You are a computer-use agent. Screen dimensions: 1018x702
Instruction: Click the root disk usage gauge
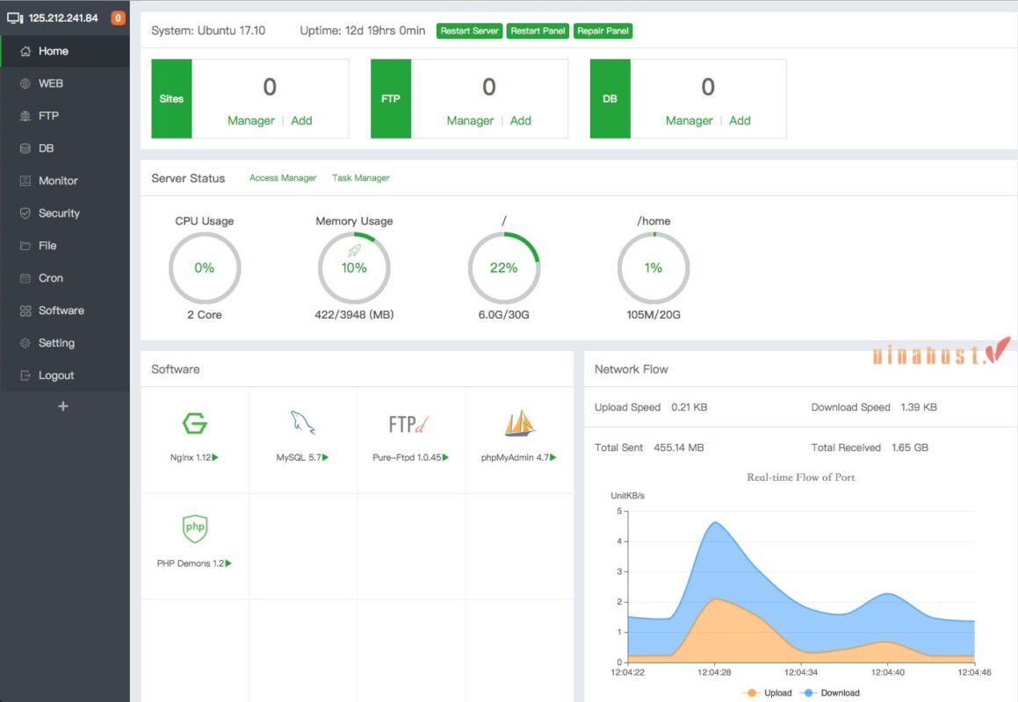(503, 268)
